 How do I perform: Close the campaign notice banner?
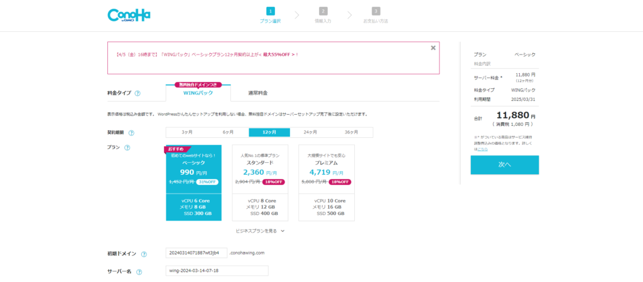tap(433, 48)
